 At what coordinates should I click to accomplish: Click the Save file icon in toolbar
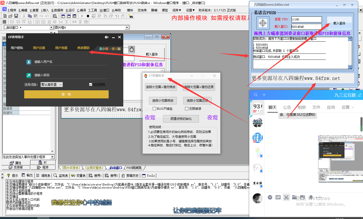click(x=16, y=16)
